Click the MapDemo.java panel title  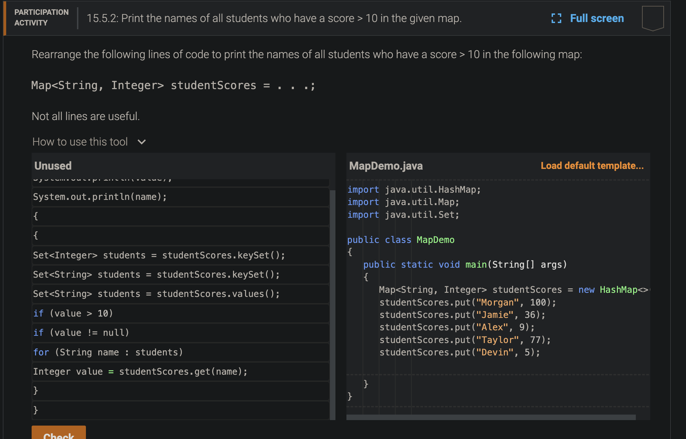[x=386, y=166]
